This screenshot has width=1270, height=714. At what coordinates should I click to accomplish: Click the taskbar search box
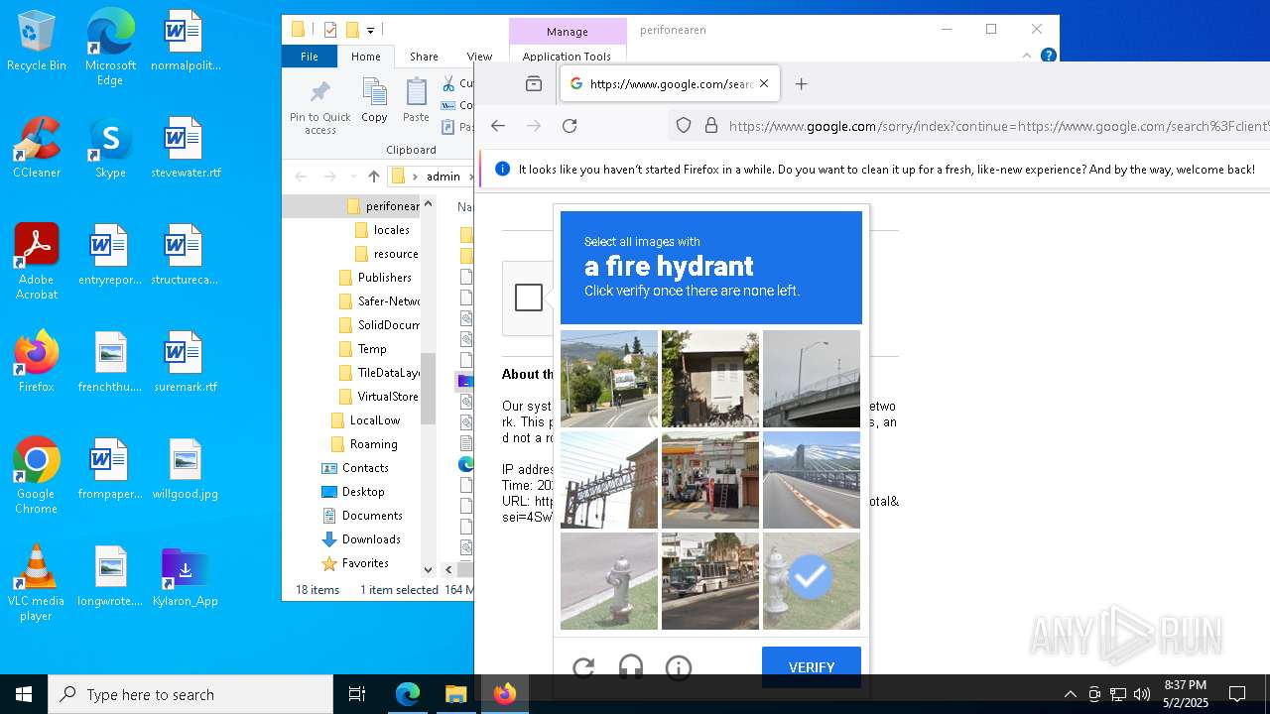point(190,694)
